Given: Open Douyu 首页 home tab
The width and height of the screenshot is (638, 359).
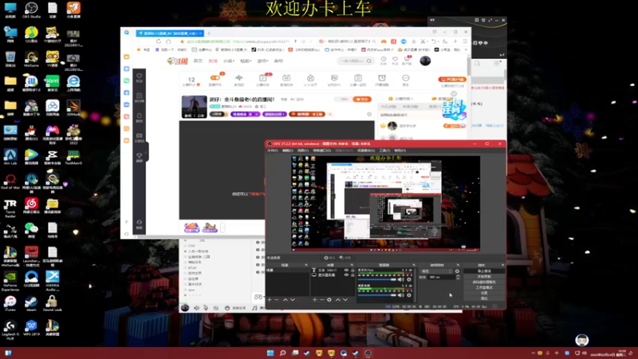Looking at the screenshot, I should coord(198,61).
